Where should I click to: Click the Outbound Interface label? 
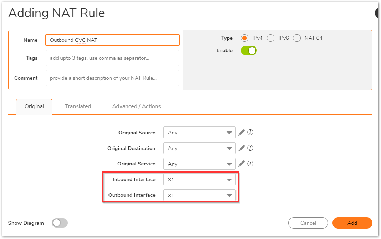pos(132,195)
